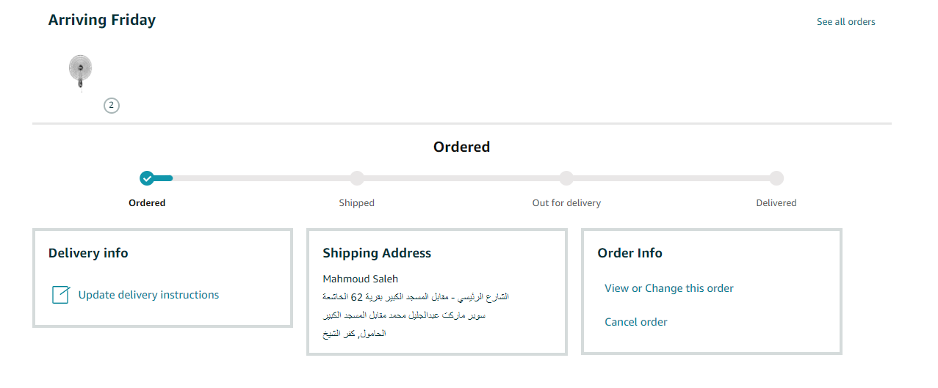Click the fan product thumbnail
The width and height of the screenshot is (938, 388).
point(80,73)
